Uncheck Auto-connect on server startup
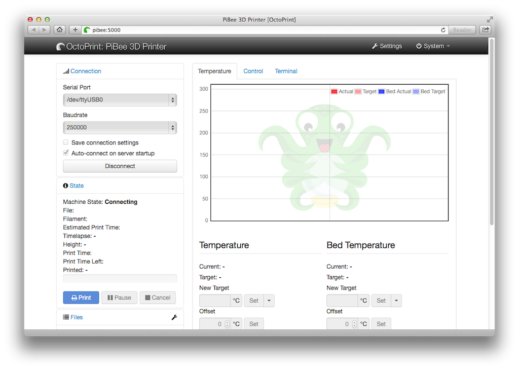This screenshot has height=370, width=519. tap(65, 153)
